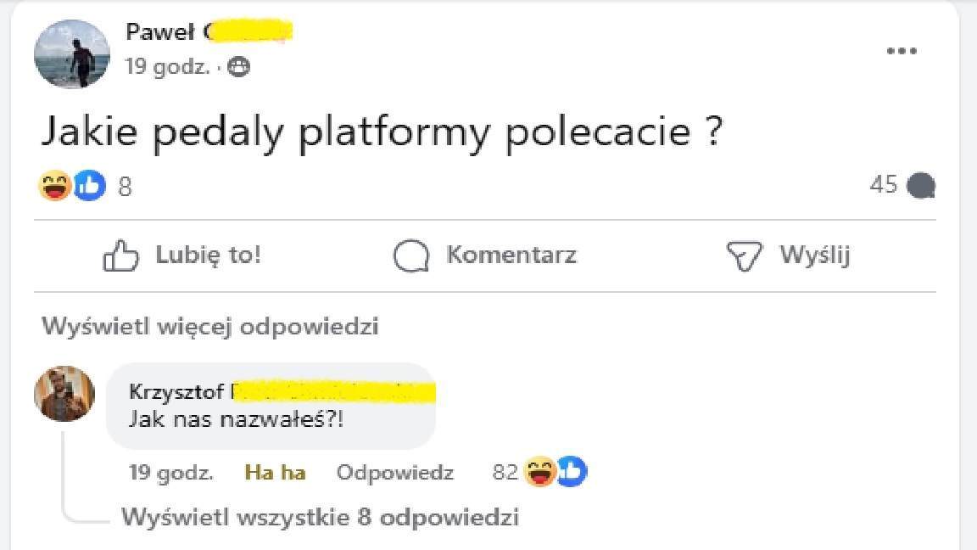
Task: Click Paweł's profile picture
Action: pyautogui.click(x=72, y=54)
